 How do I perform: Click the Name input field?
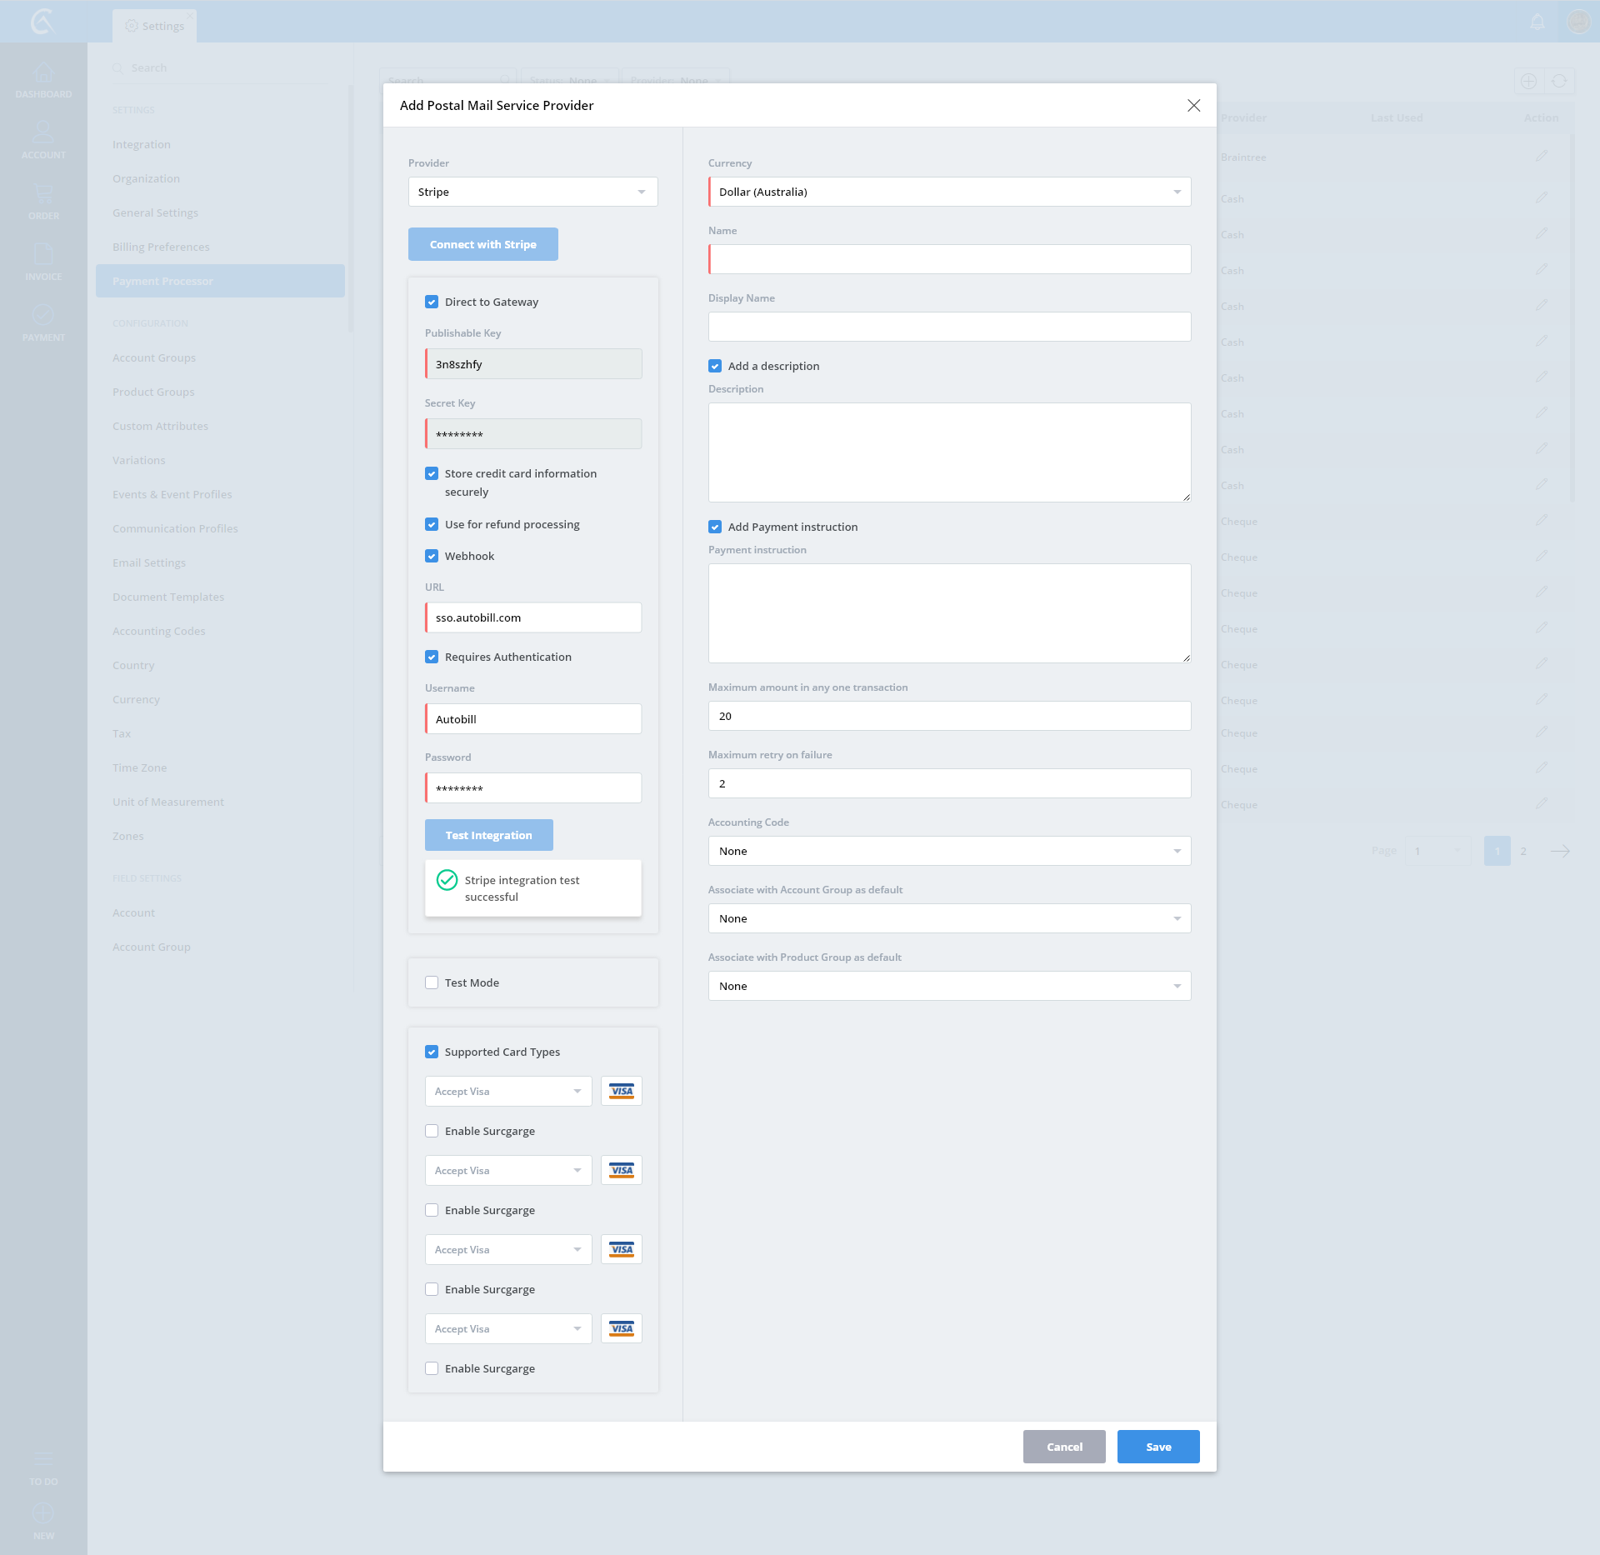(x=949, y=259)
